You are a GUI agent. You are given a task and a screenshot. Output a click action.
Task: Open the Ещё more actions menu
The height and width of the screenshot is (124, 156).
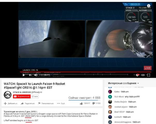[x=61, y=103]
